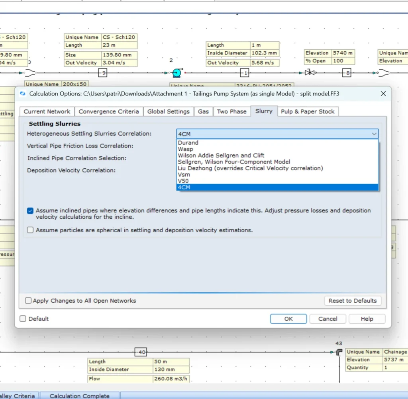Select Durand from the correlation list
408x399 pixels.
188,142
